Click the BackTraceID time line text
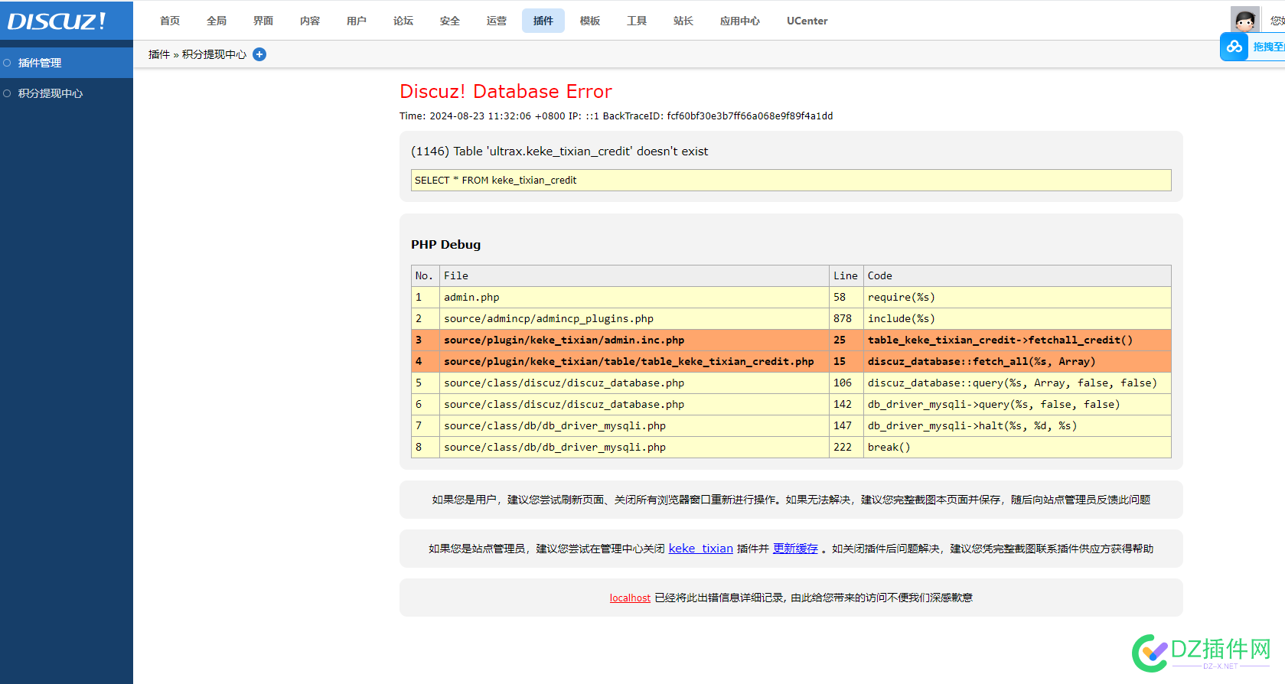The height and width of the screenshot is (684, 1285). click(616, 116)
